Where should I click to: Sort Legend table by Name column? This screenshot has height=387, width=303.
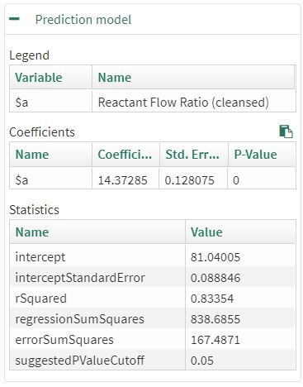(x=193, y=77)
